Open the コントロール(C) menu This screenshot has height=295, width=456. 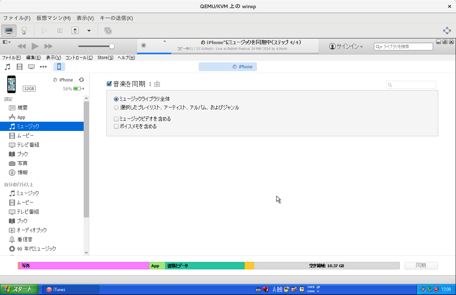[x=79, y=58]
